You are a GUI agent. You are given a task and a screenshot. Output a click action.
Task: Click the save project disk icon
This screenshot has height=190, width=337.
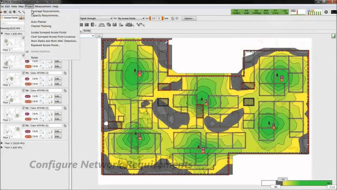5,12
